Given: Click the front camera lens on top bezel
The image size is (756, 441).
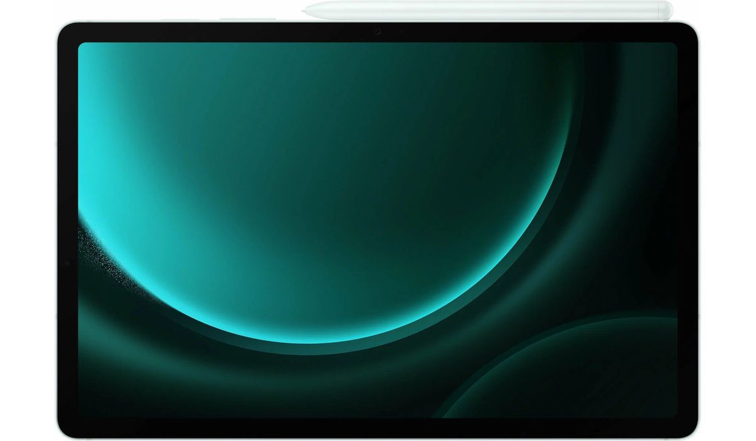Looking at the screenshot, I should pyautogui.click(x=377, y=31).
